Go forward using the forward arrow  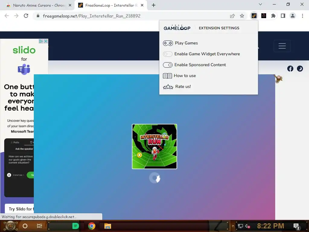(x=16, y=16)
